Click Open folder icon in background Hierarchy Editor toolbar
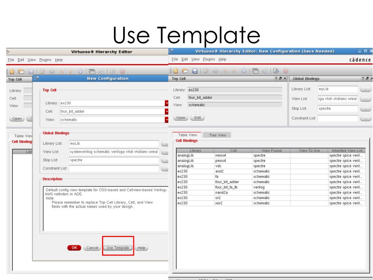Viewport: 373px width, 280px height. pos(21,71)
